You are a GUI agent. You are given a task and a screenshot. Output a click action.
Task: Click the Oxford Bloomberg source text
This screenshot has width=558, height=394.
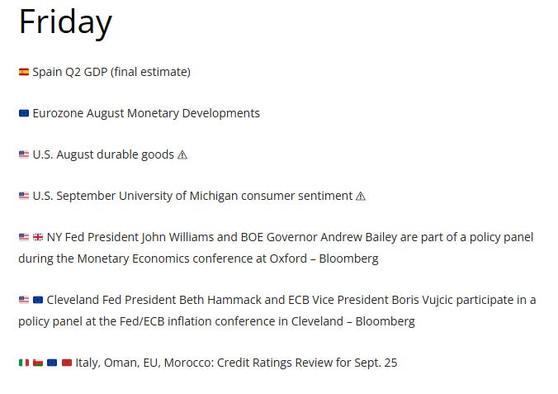pyautogui.click(x=348, y=259)
